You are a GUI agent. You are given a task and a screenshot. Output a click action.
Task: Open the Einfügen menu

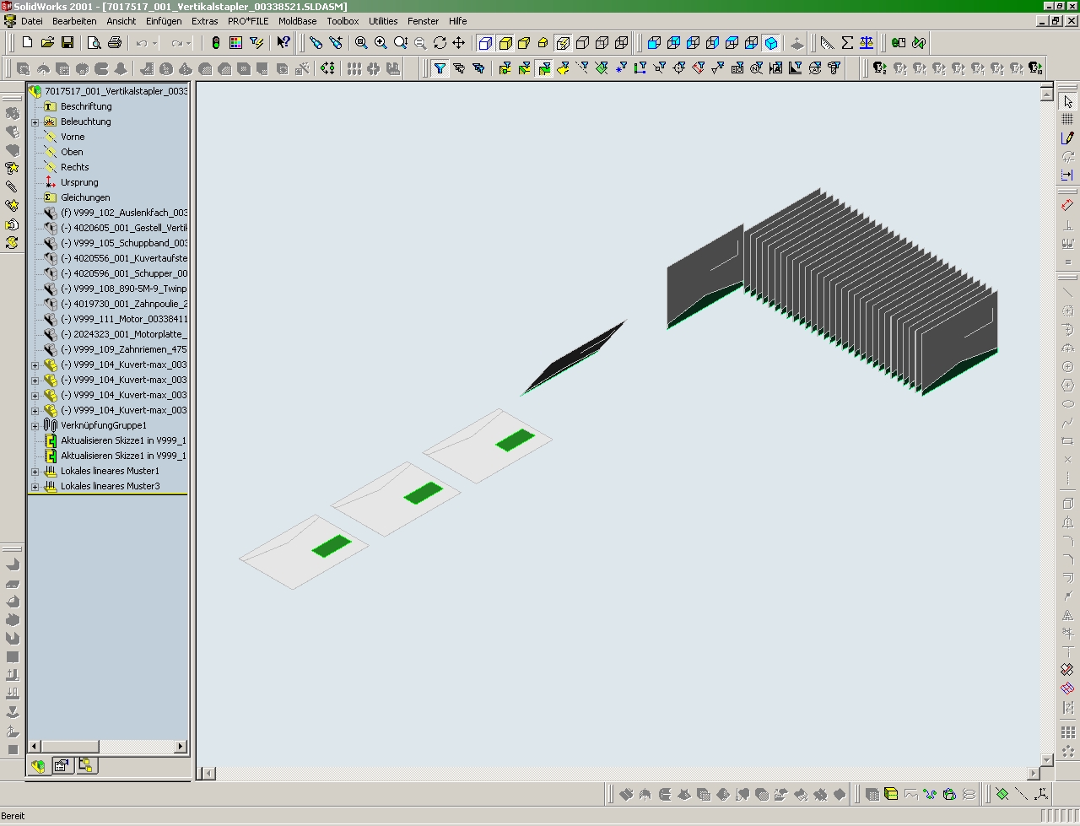pos(164,21)
